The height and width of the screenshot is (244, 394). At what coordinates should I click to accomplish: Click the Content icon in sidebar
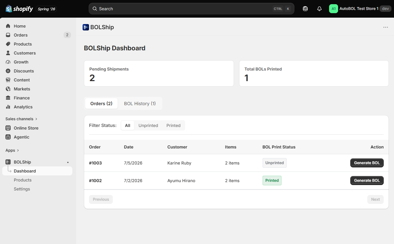click(x=8, y=80)
